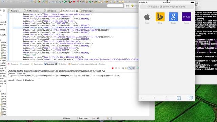Open the JUnit view tab
217x122 pixels.
pos(102,64)
